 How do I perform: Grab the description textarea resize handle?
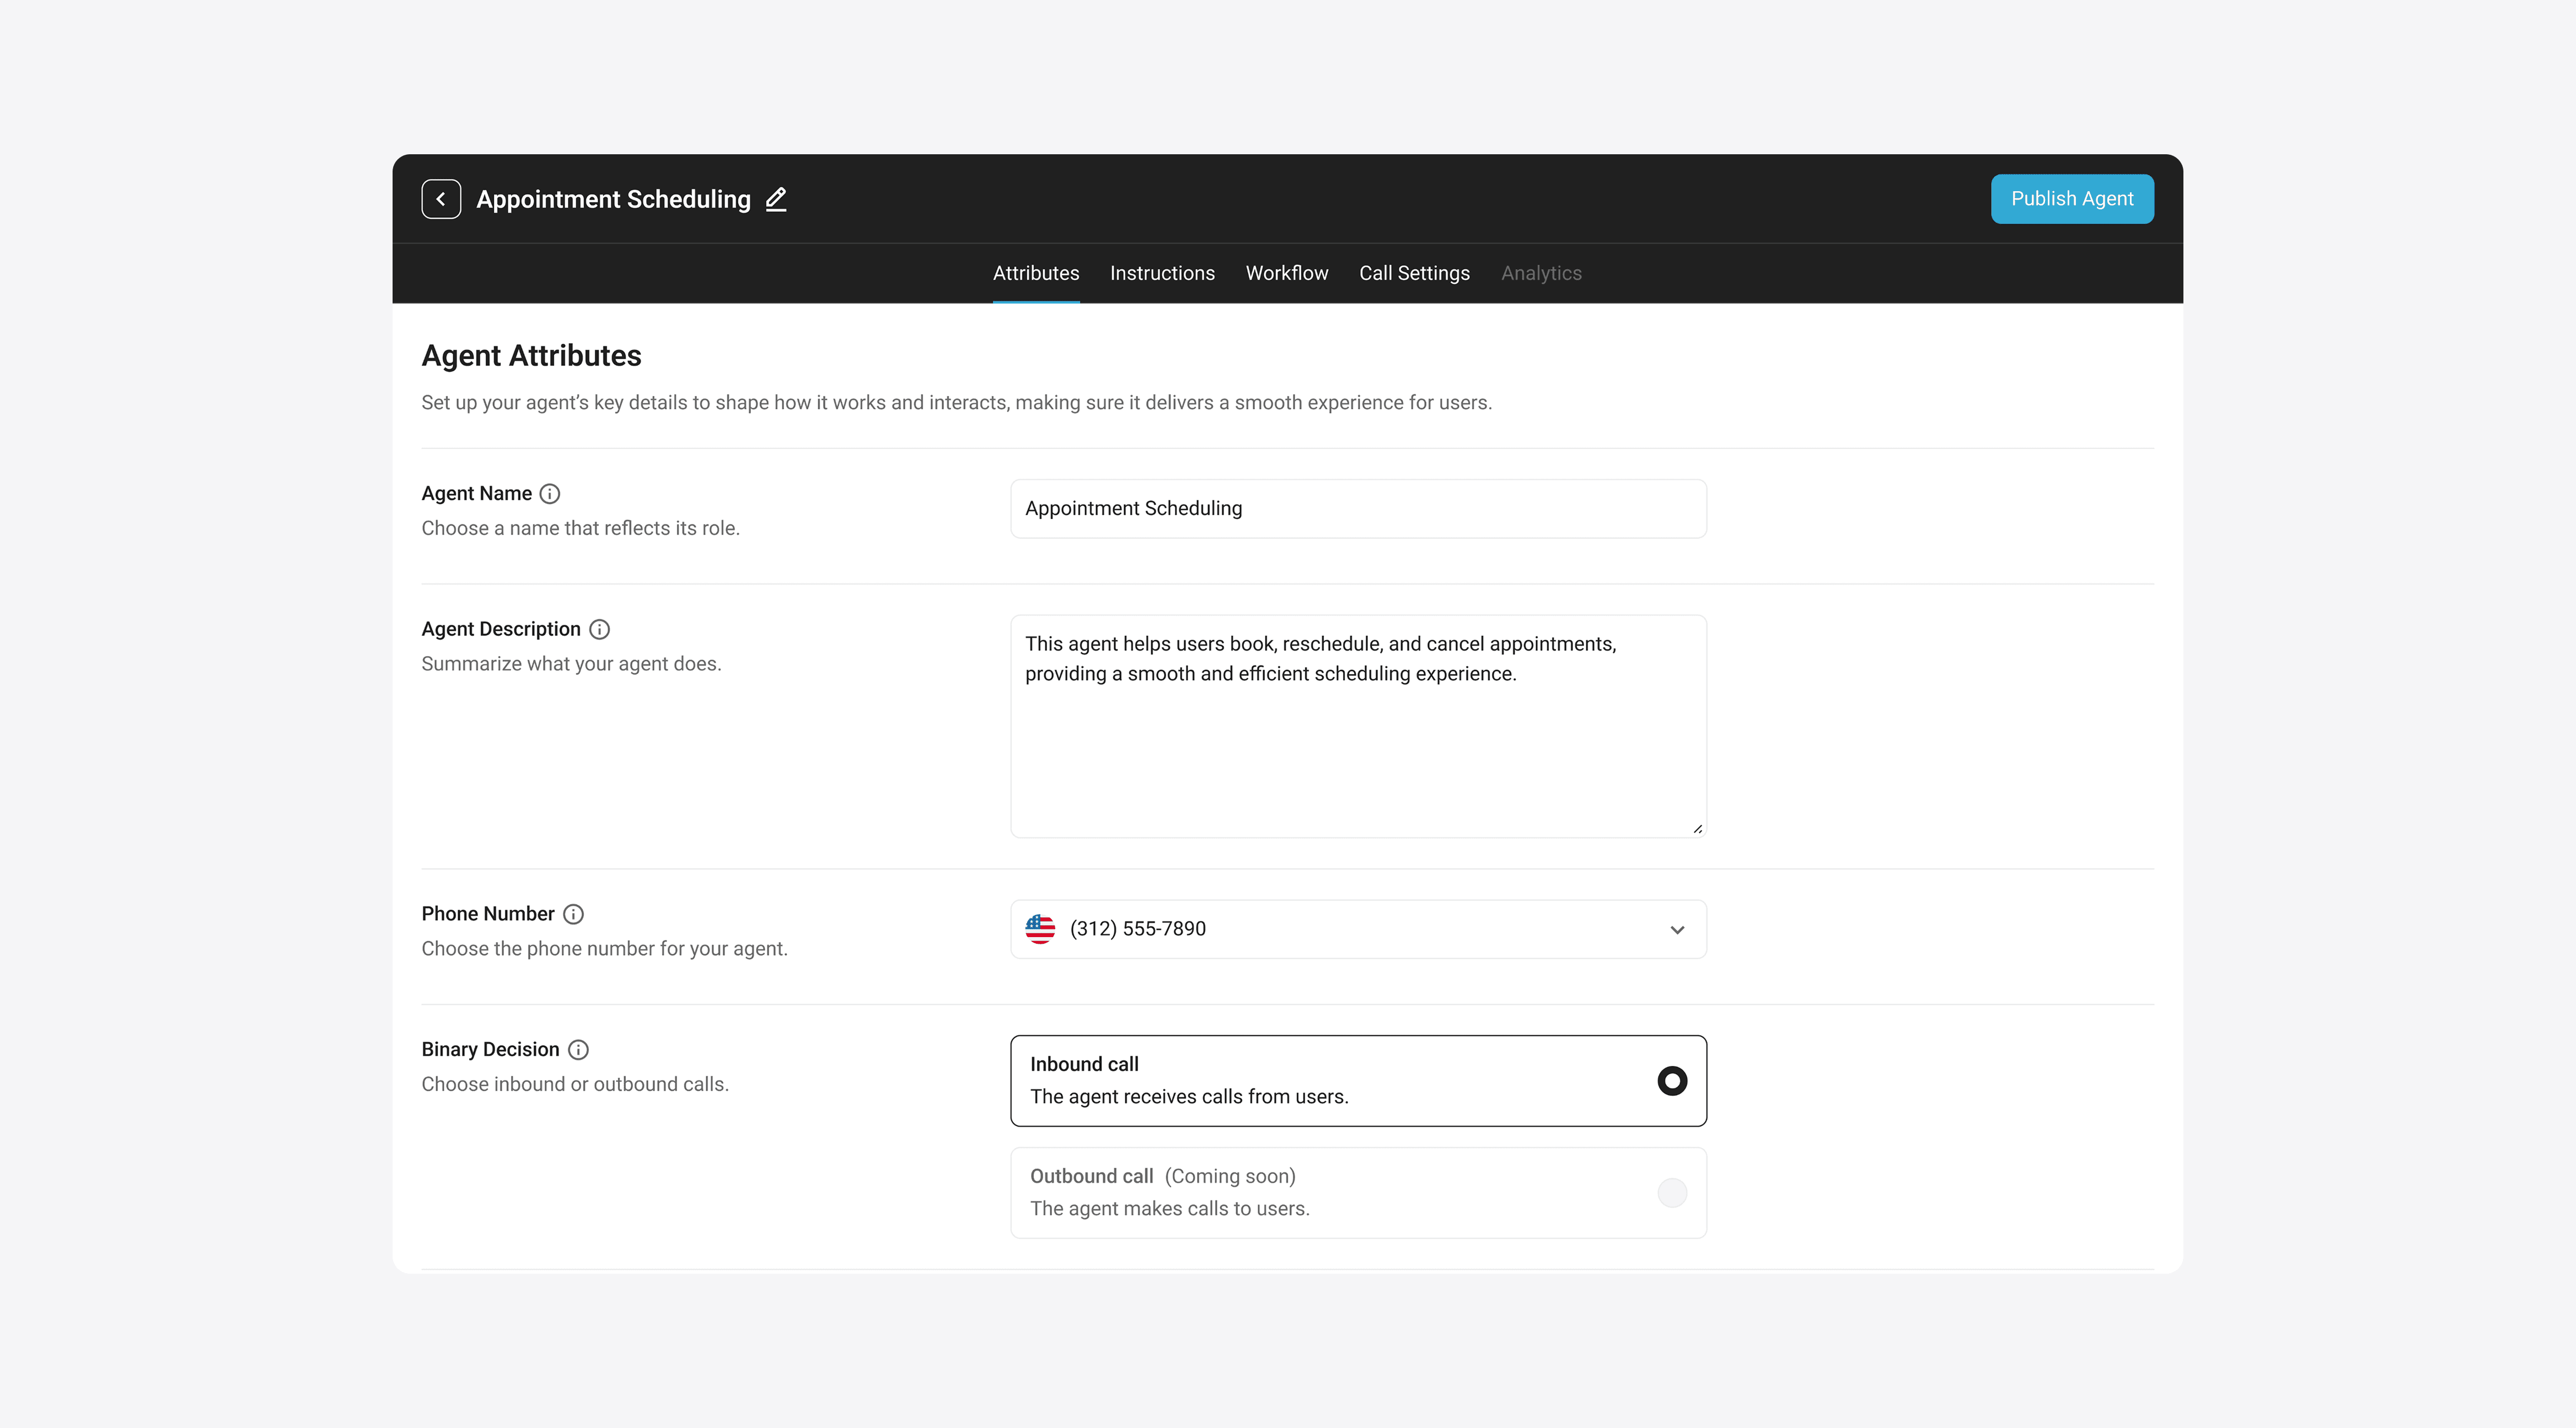pyautogui.click(x=1698, y=829)
